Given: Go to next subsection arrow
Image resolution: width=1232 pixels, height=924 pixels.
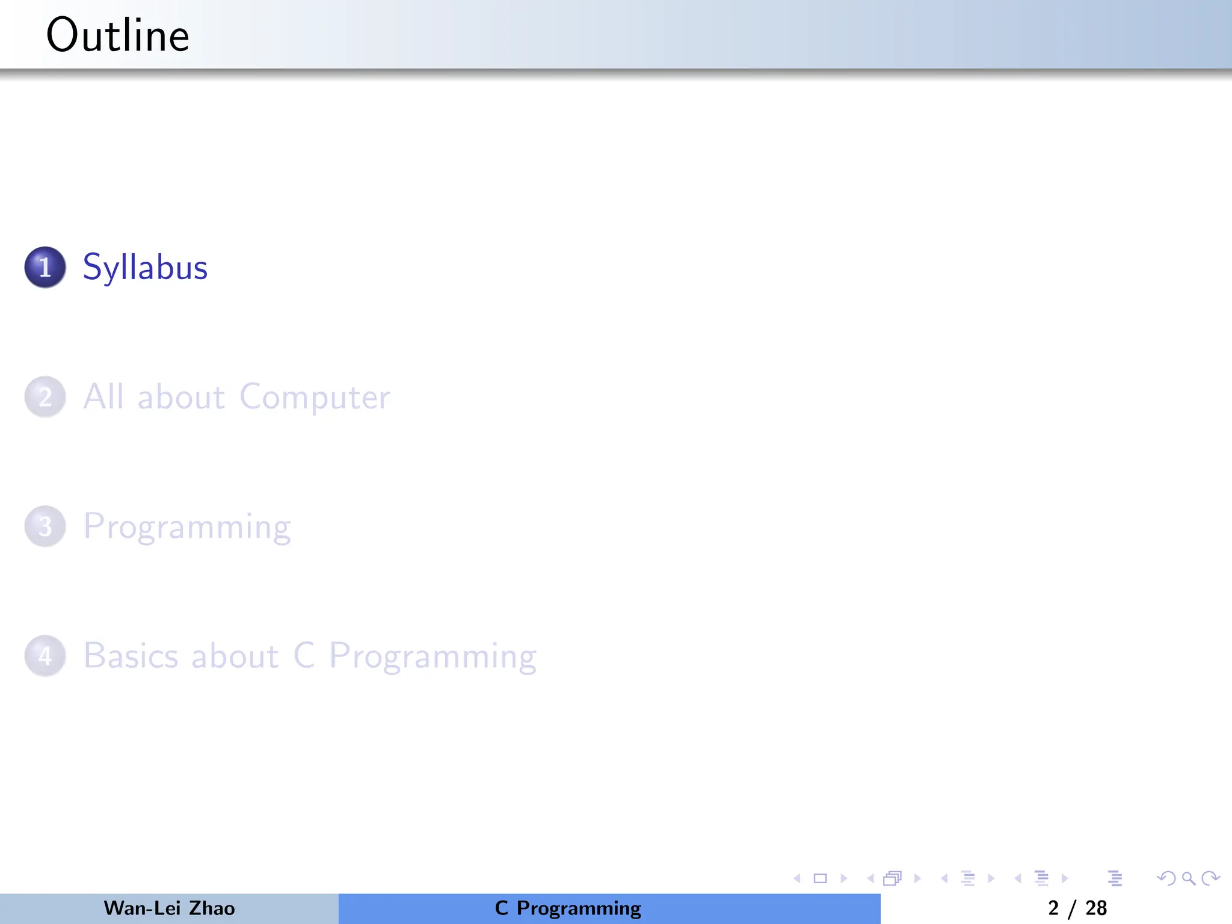Looking at the screenshot, I should pos(991,878).
